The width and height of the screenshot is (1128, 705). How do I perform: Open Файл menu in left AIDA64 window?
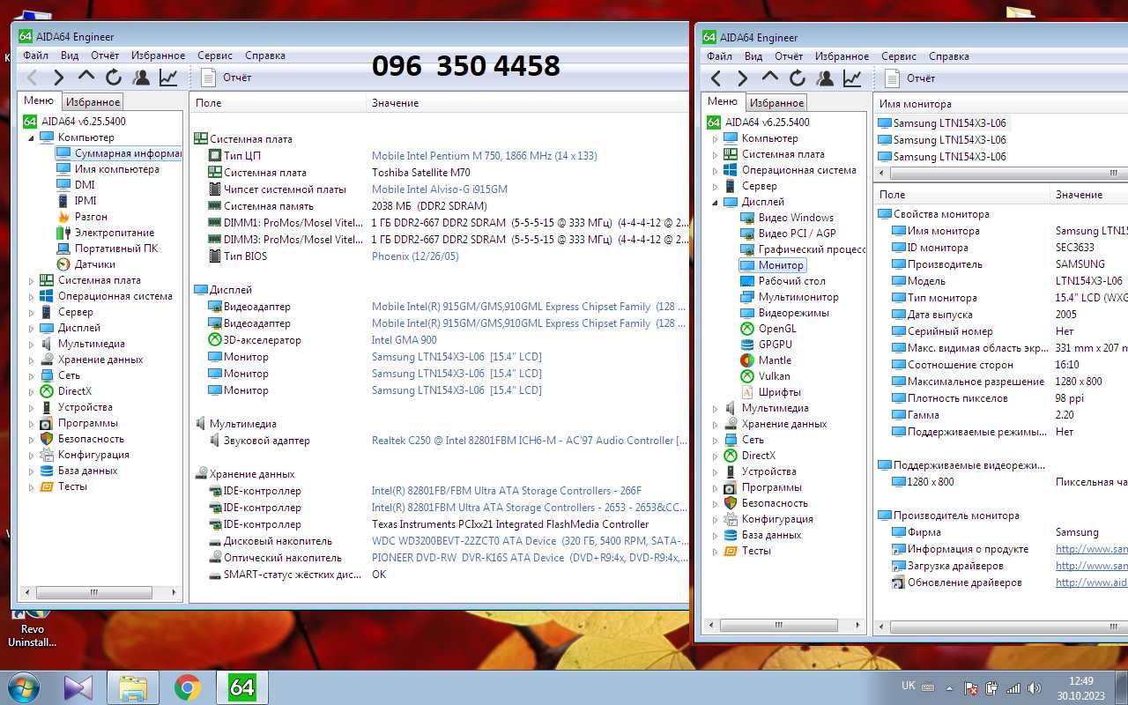36,56
